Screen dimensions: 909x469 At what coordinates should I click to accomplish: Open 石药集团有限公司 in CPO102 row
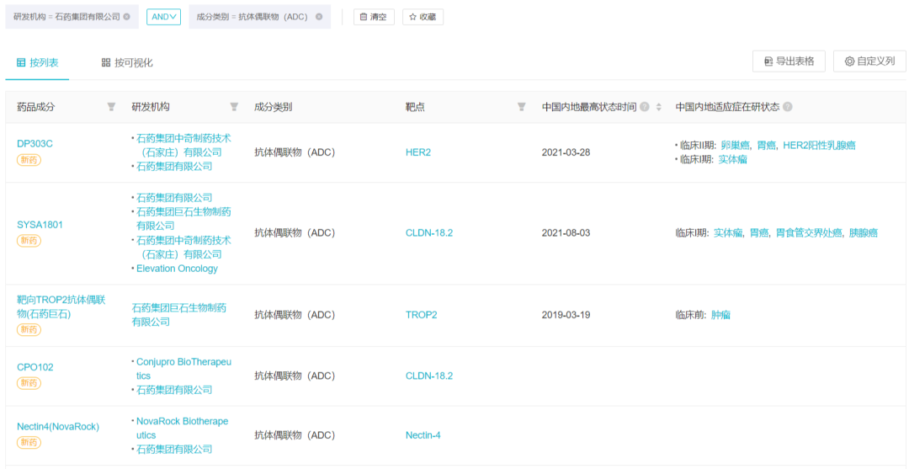click(174, 390)
